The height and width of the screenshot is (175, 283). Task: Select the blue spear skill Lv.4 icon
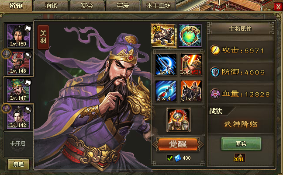(x=166, y=91)
